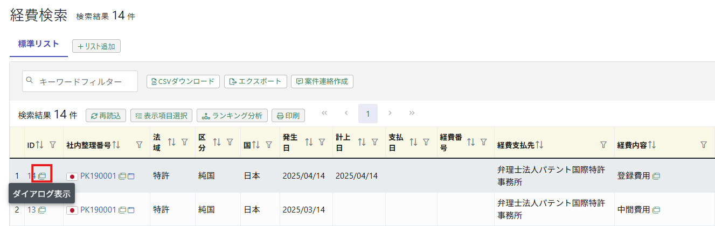Screen dimensions: 715x226
Task: Click the 経費検索 page title
Action: tap(38, 16)
